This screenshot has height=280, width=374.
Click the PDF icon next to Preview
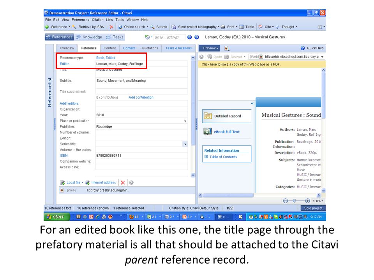[227, 48]
